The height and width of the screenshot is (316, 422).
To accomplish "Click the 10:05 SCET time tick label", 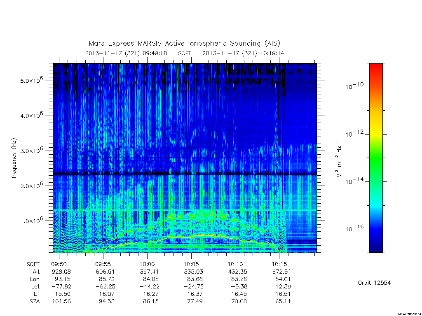I will (191, 265).
